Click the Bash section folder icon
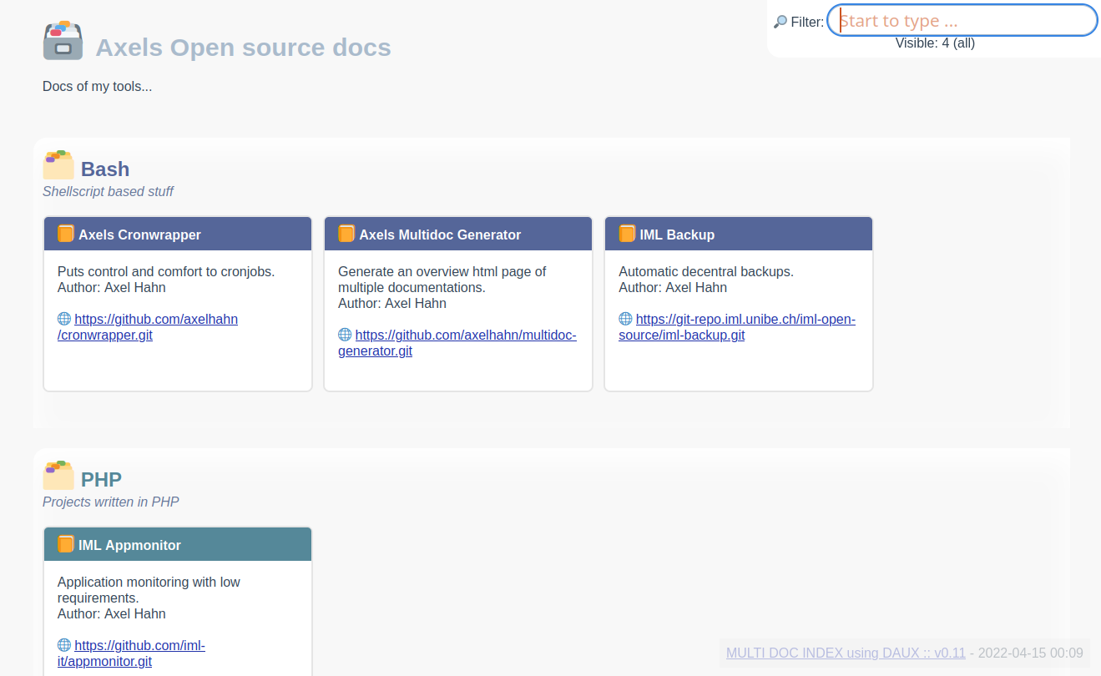 58,165
